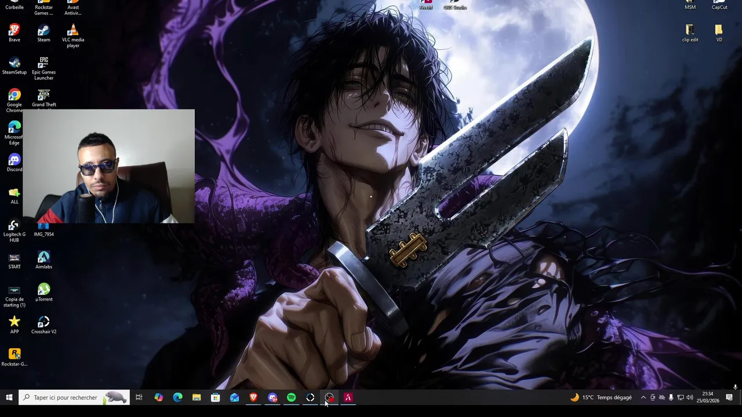Click the microphone tray icon

click(x=671, y=397)
